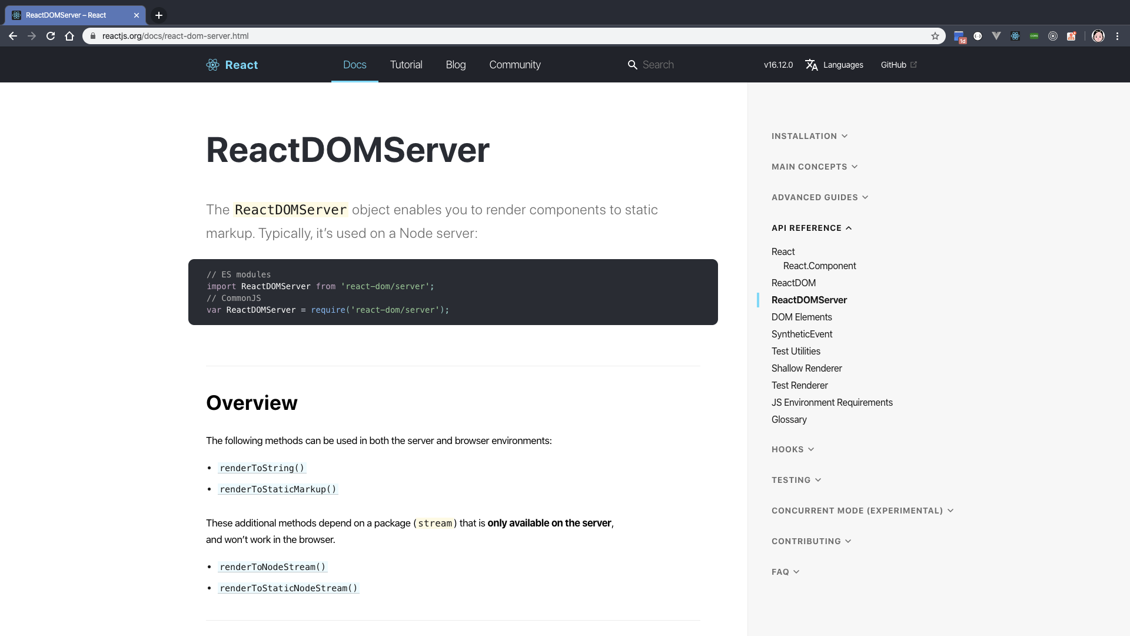
Task: Click the React logo icon
Action: click(x=212, y=65)
